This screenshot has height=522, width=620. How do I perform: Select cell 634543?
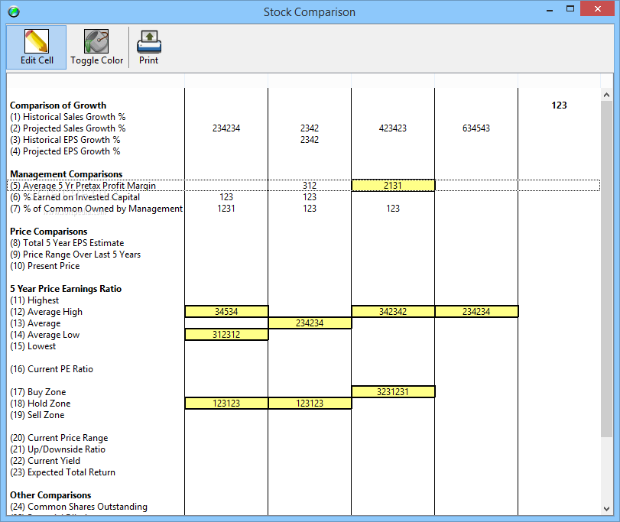[x=476, y=128]
